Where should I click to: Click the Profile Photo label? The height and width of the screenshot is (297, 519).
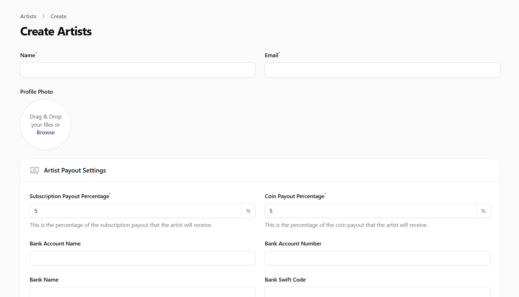click(x=36, y=92)
